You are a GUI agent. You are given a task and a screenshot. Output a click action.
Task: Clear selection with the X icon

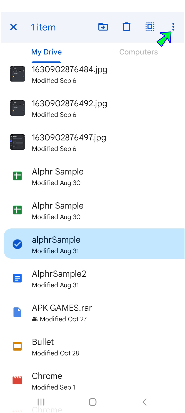coord(13,27)
